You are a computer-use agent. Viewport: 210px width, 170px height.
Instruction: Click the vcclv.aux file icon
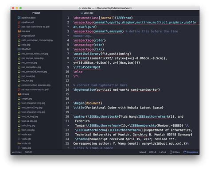19,135
